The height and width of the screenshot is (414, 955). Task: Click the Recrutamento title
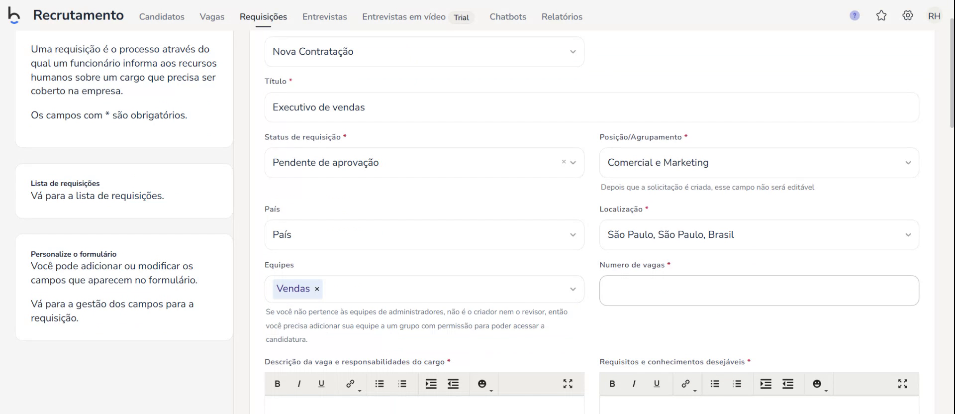[x=78, y=15]
